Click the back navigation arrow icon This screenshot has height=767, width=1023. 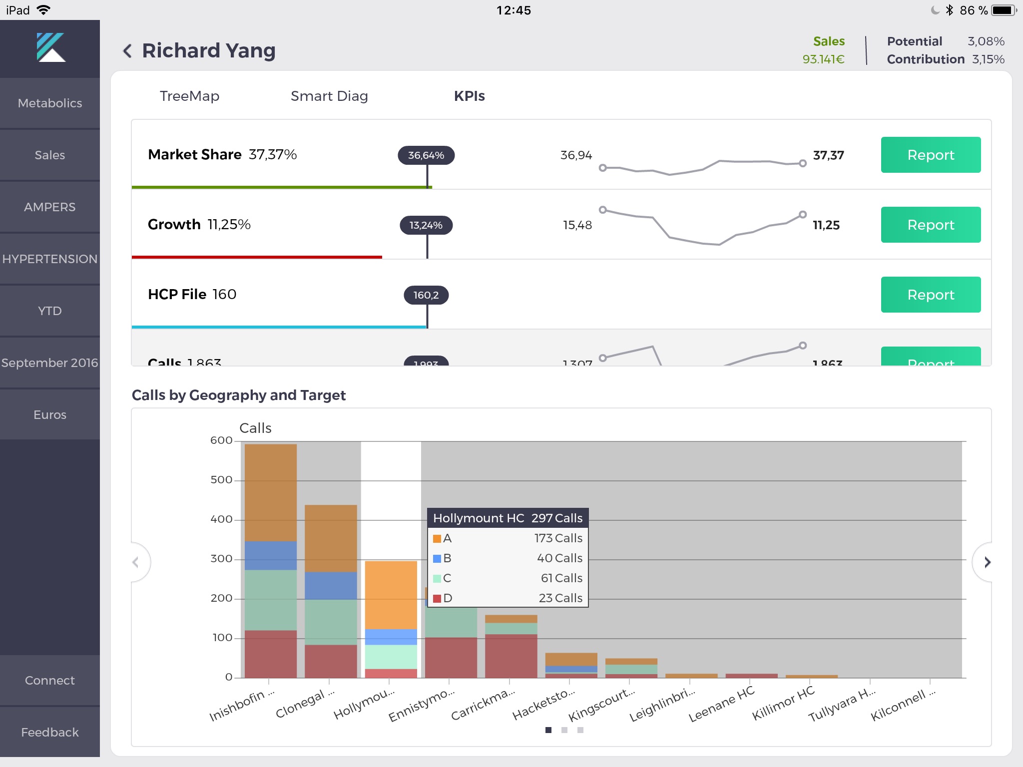(x=126, y=50)
